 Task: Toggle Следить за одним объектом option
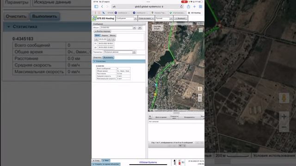(106, 164)
